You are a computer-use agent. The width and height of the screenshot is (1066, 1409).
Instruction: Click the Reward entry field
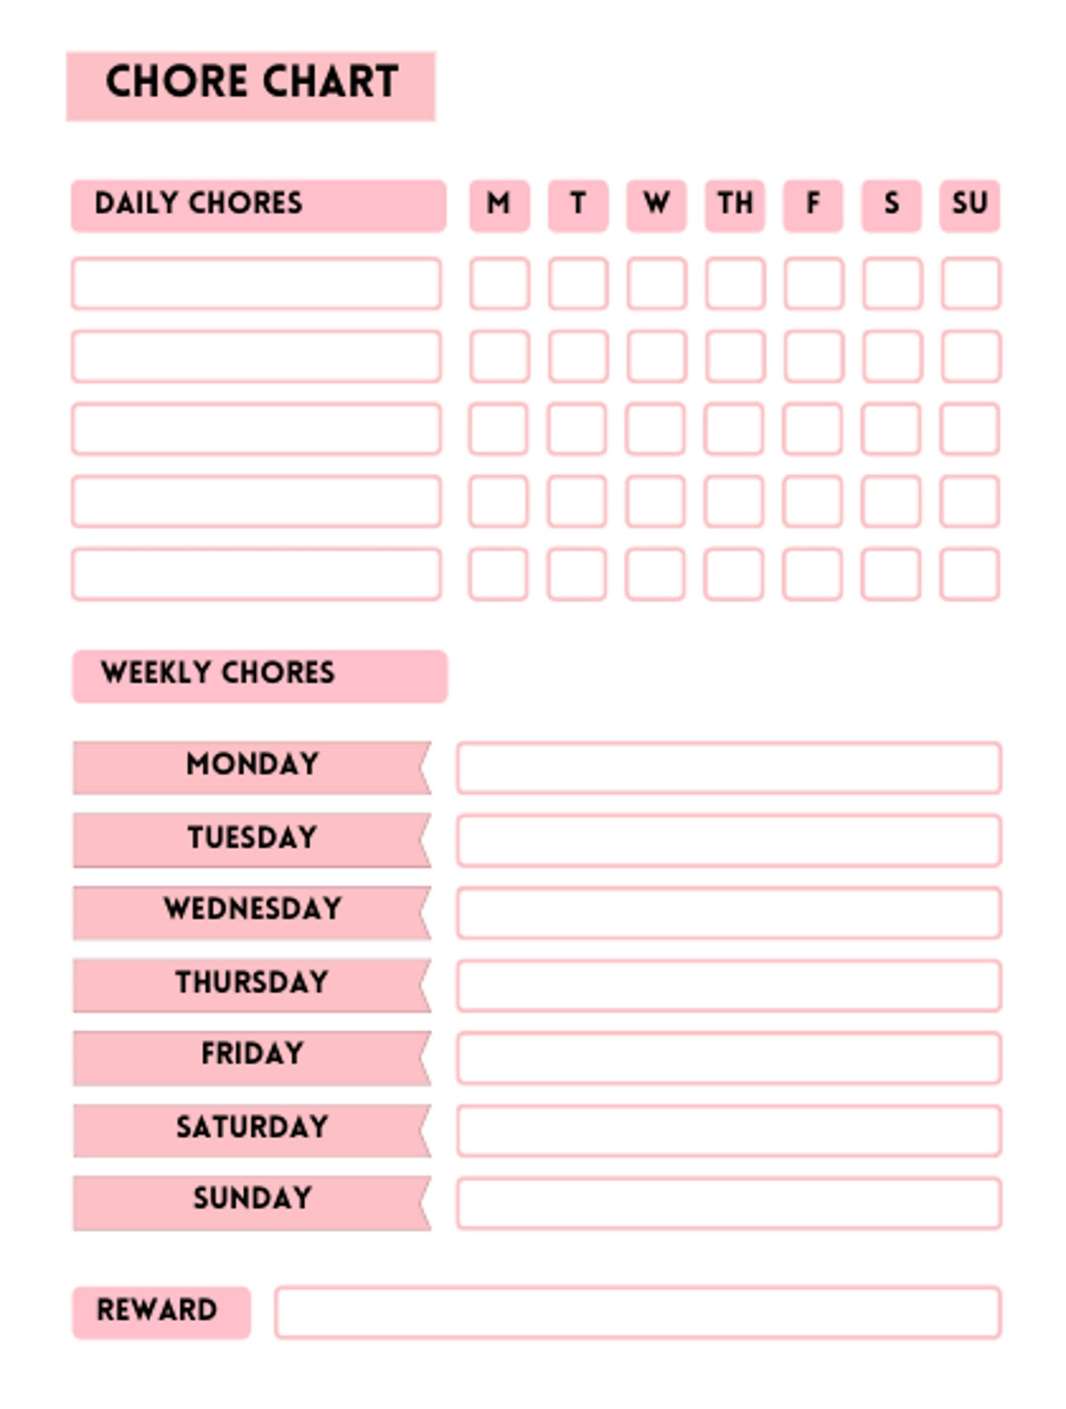(x=638, y=1312)
